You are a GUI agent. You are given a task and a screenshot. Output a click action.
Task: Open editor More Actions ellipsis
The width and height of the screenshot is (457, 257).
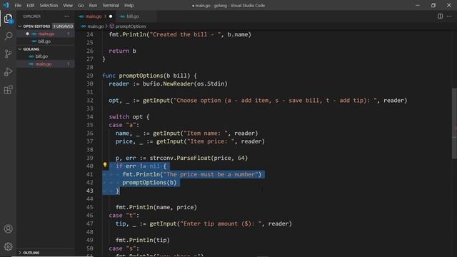pyautogui.click(x=449, y=16)
